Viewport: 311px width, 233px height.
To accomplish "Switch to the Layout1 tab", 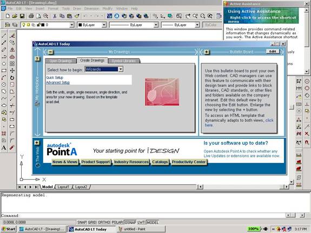I will point(63,187).
